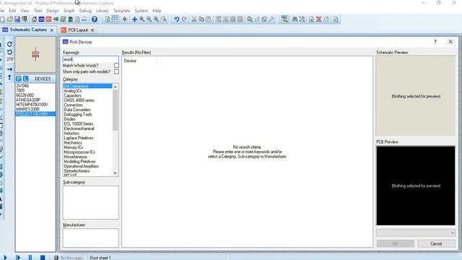Open the Template menu
Image resolution: width=462 pixels, height=260 pixels.
[x=122, y=11]
